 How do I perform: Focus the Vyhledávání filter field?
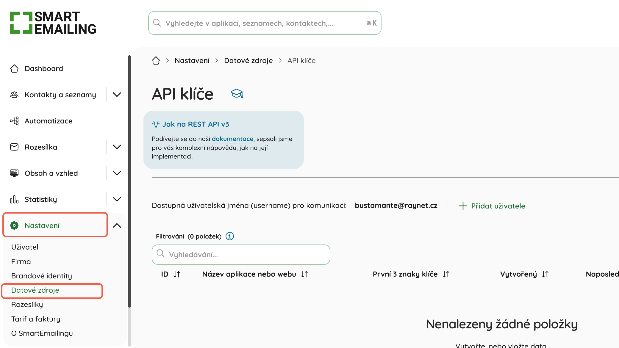click(241, 255)
